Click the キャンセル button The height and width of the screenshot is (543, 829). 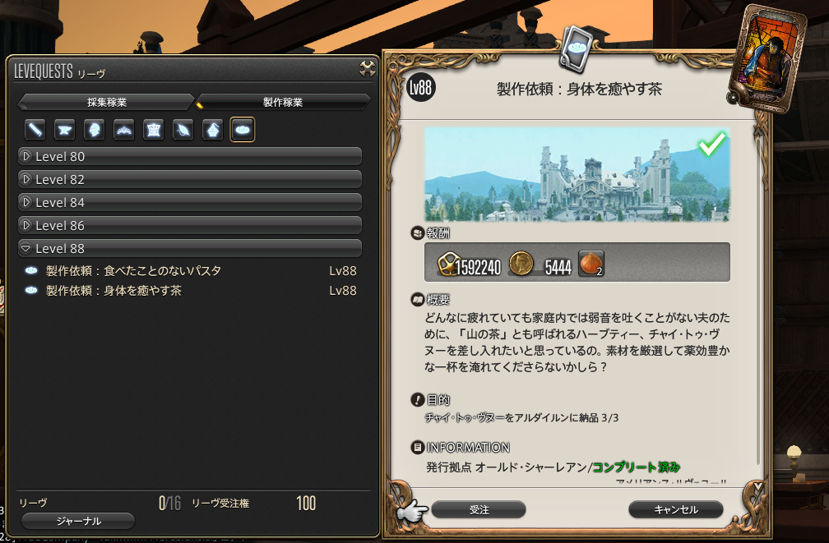[676, 509]
